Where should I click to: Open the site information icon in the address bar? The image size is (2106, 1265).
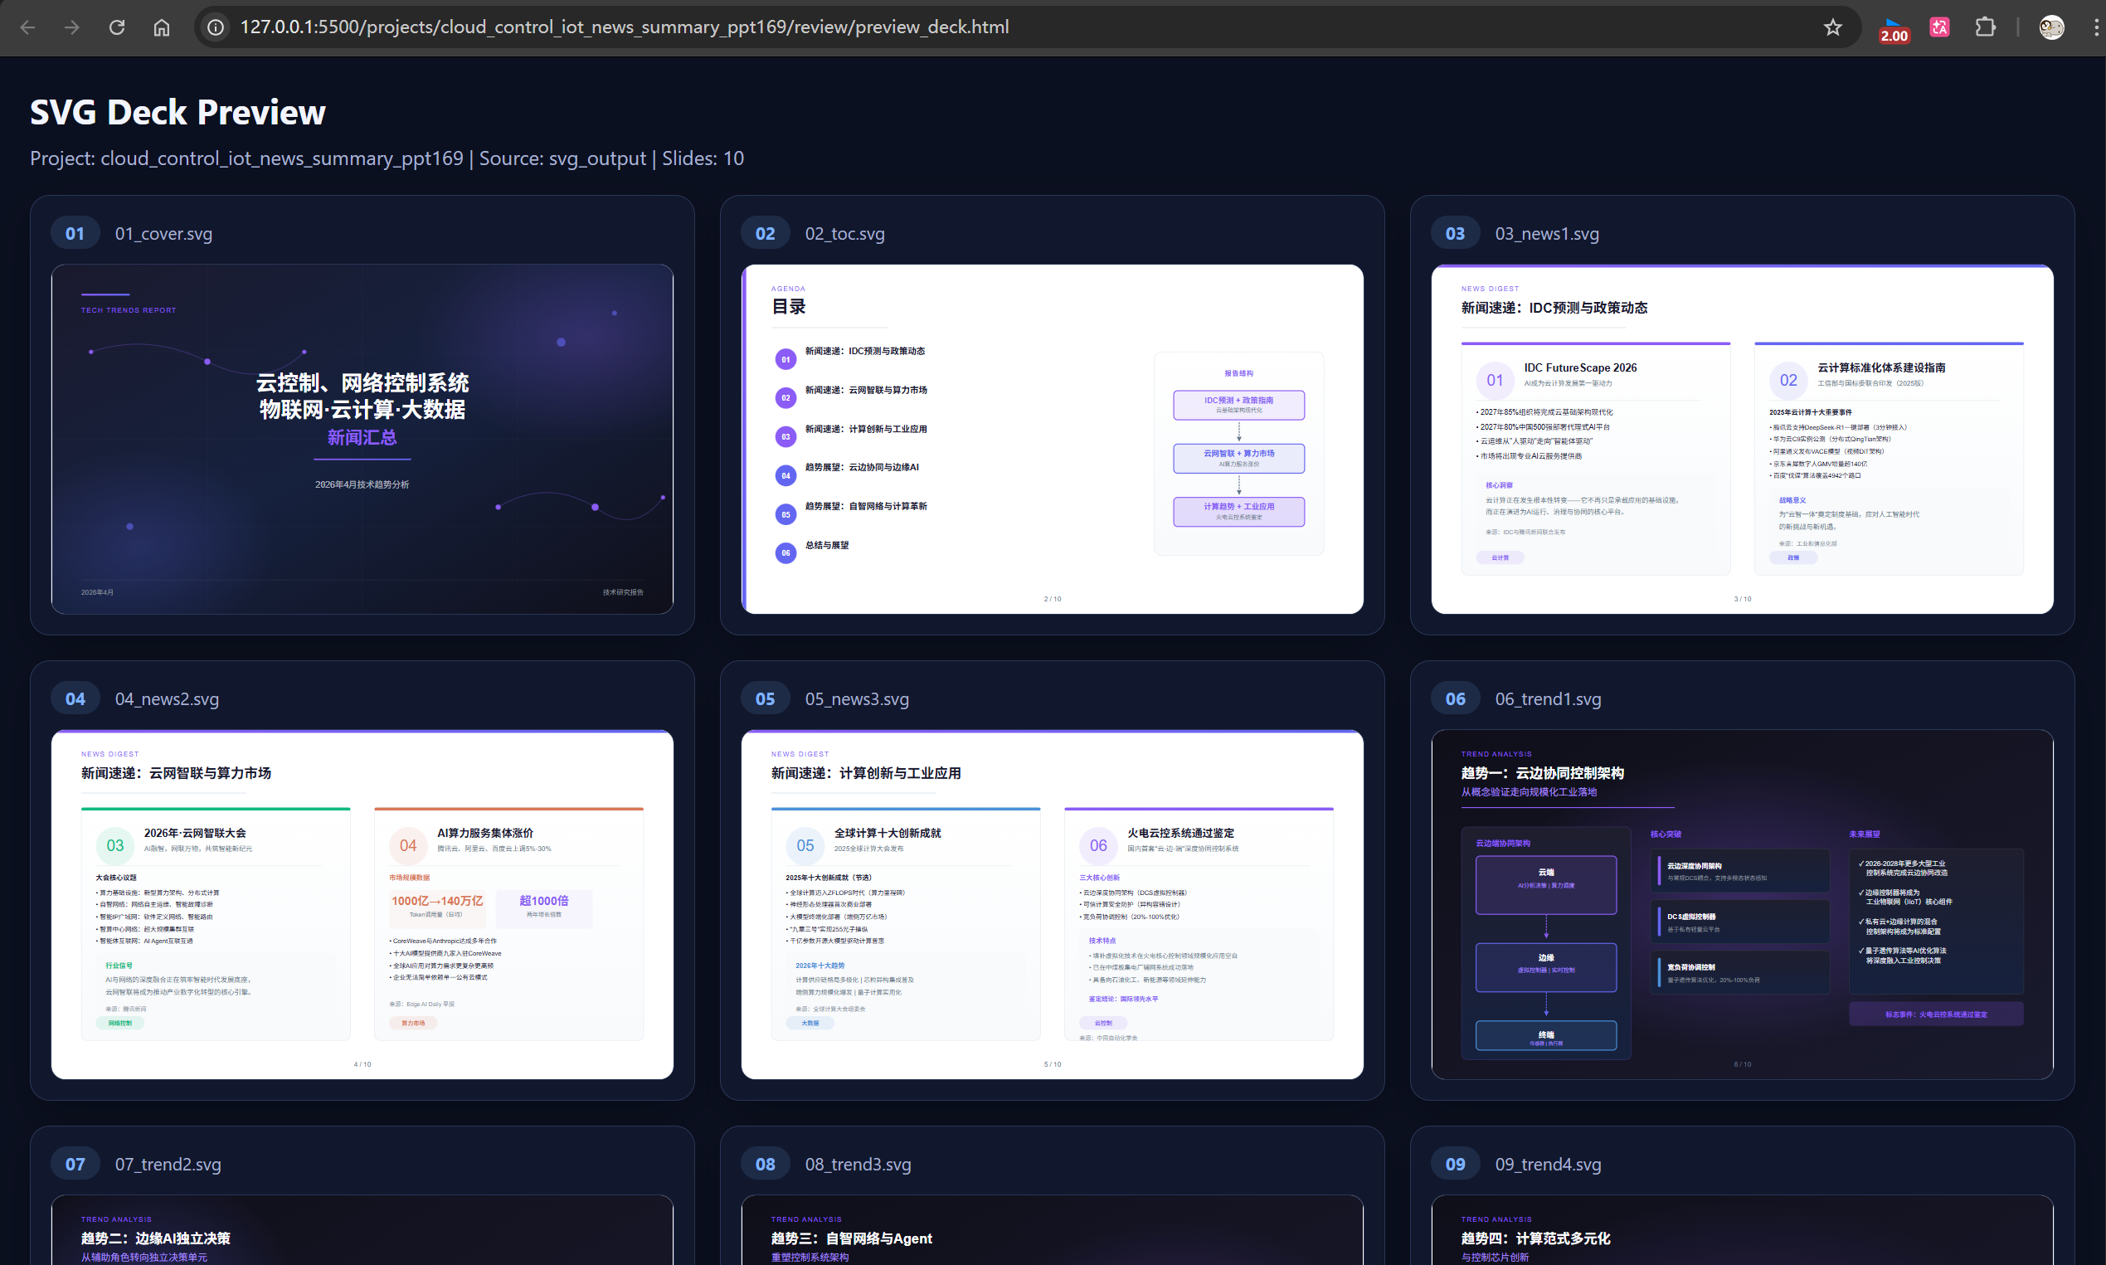pyautogui.click(x=216, y=27)
